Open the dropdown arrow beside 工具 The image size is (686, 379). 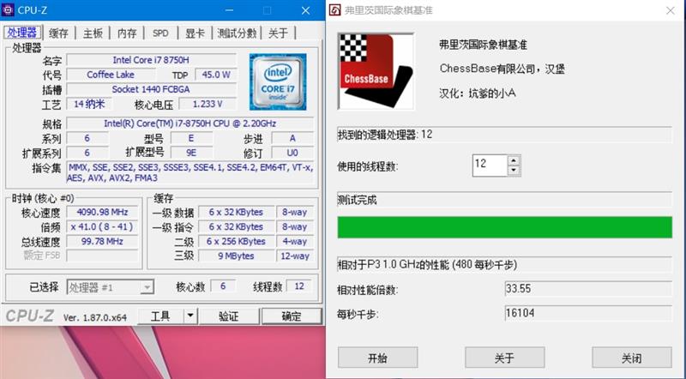click(190, 316)
